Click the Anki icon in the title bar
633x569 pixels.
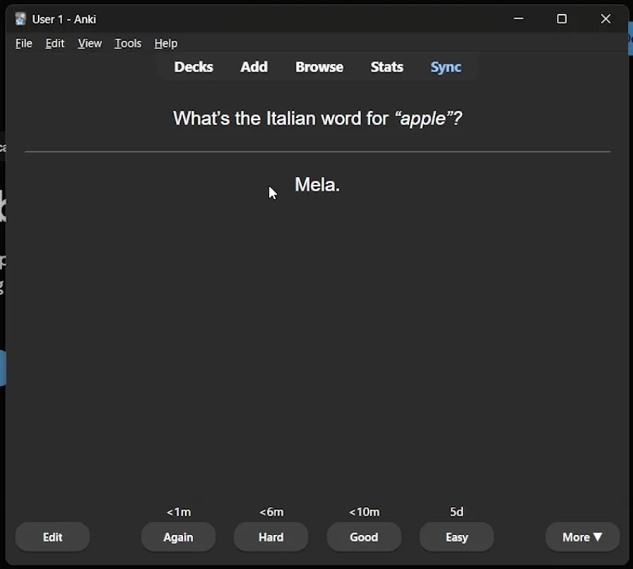pos(19,18)
